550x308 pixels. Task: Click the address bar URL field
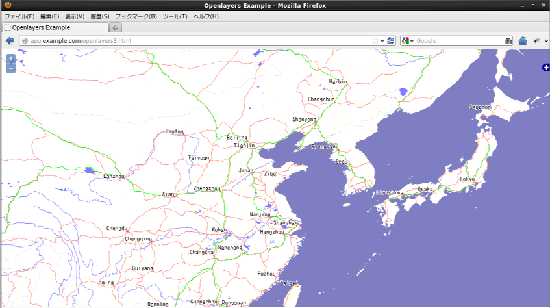click(195, 41)
